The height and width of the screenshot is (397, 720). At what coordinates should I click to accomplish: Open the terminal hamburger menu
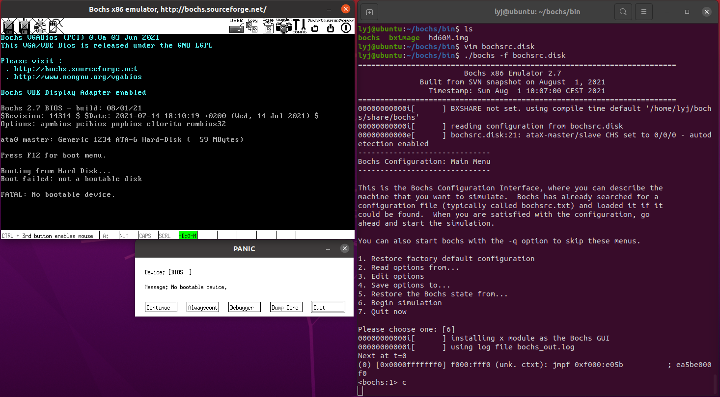[x=644, y=12]
